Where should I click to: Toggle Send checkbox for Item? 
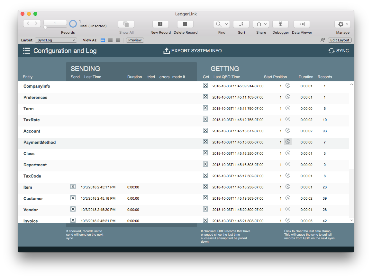73,187
